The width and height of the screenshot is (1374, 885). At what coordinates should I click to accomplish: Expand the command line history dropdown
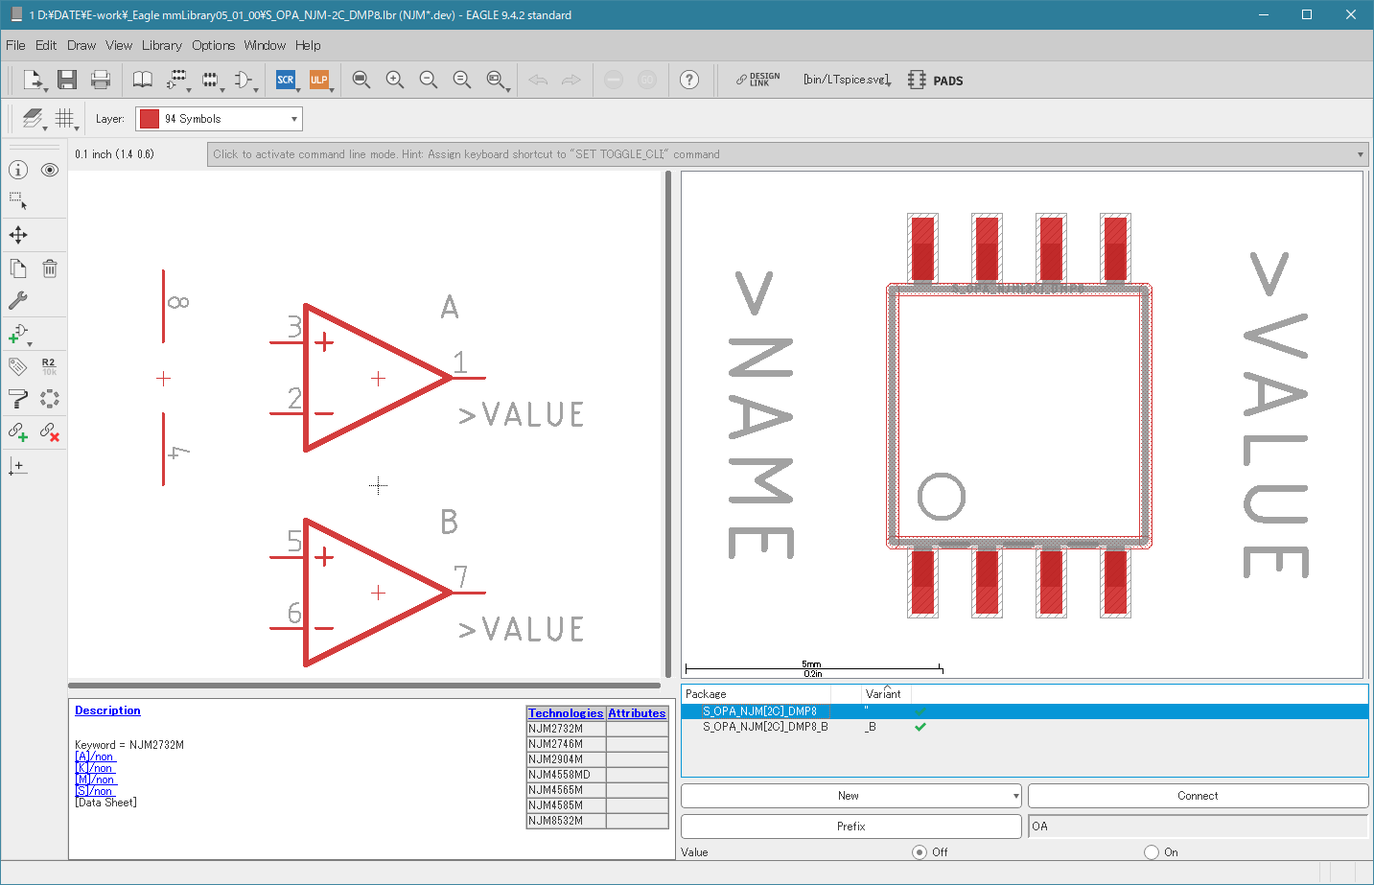click(x=1361, y=154)
